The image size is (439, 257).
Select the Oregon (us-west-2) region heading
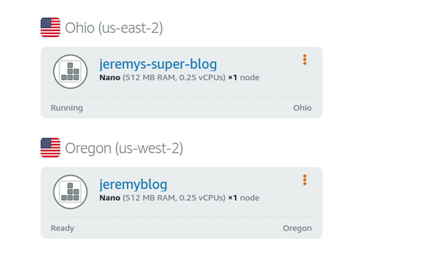pyautogui.click(x=124, y=148)
